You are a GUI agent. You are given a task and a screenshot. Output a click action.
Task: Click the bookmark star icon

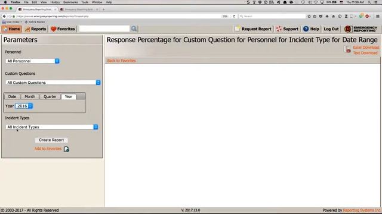309,16
